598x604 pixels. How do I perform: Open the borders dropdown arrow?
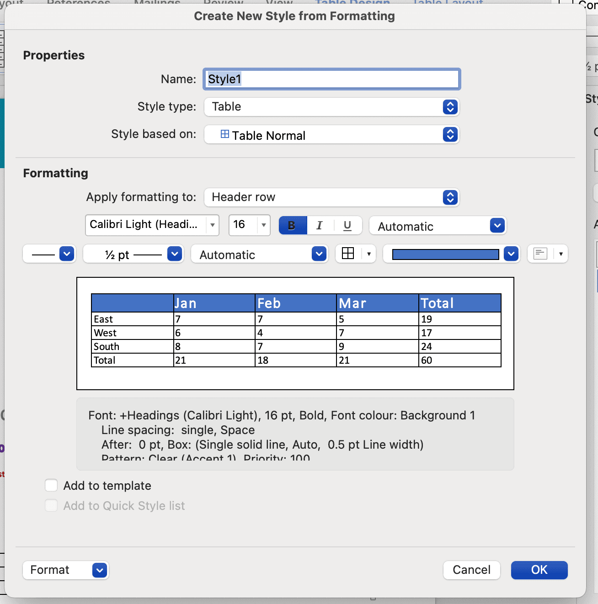tap(368, 254)
